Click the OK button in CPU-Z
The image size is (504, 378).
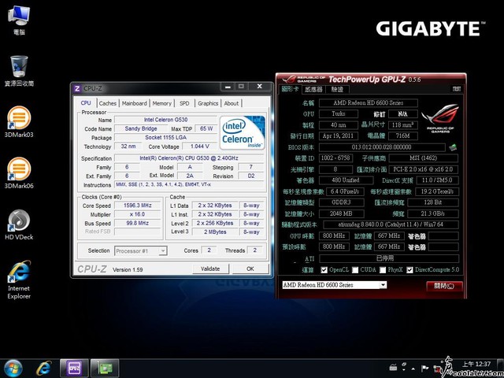[250, 269]
